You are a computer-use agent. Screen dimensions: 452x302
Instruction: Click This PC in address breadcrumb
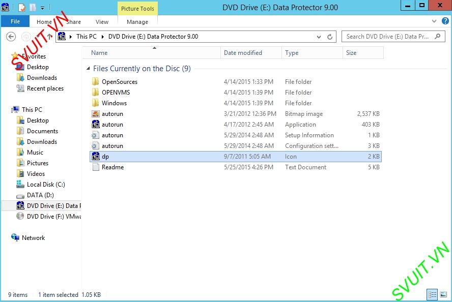[86, 37]
